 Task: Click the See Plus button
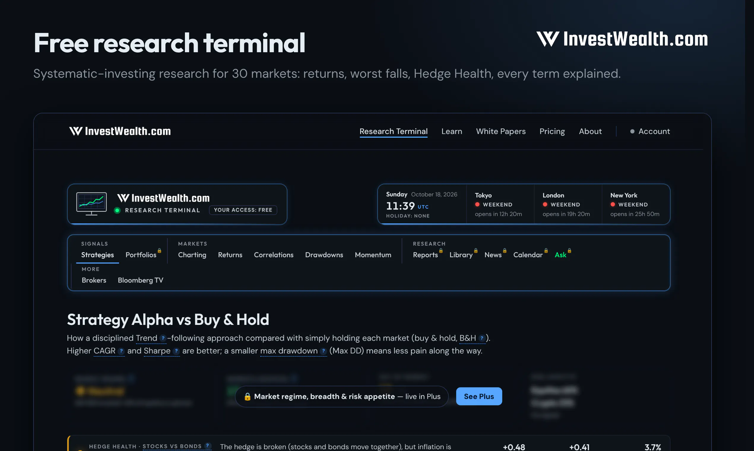pyautogui.click(x=479, y=396)
